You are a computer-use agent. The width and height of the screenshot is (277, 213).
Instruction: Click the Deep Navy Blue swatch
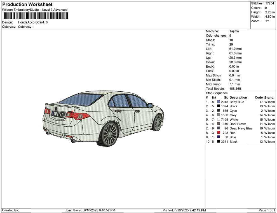pyautogui.click(x=219, y=128)
